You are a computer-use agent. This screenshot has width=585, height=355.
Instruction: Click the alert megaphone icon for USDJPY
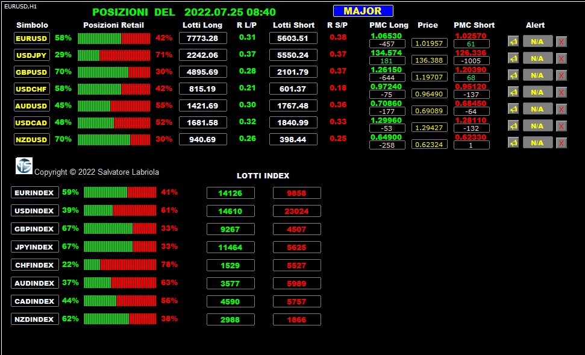coord(513,58)
